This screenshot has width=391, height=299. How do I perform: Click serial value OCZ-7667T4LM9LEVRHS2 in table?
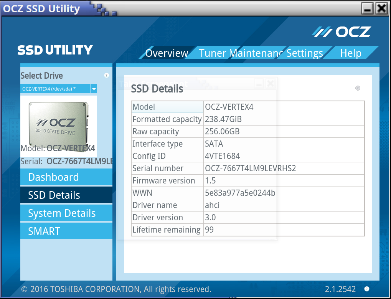[x=284, y=168]
